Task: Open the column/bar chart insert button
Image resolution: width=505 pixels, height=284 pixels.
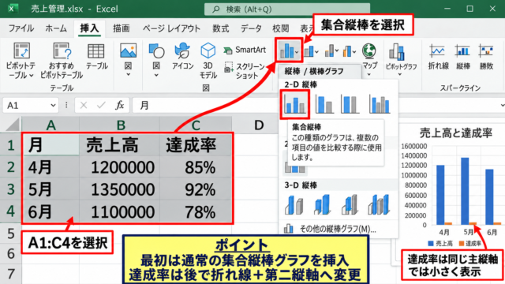Action: pyautogui.click(x=289, y=50)
